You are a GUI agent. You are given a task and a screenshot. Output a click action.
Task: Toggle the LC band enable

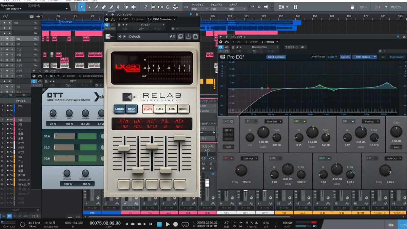232,158
